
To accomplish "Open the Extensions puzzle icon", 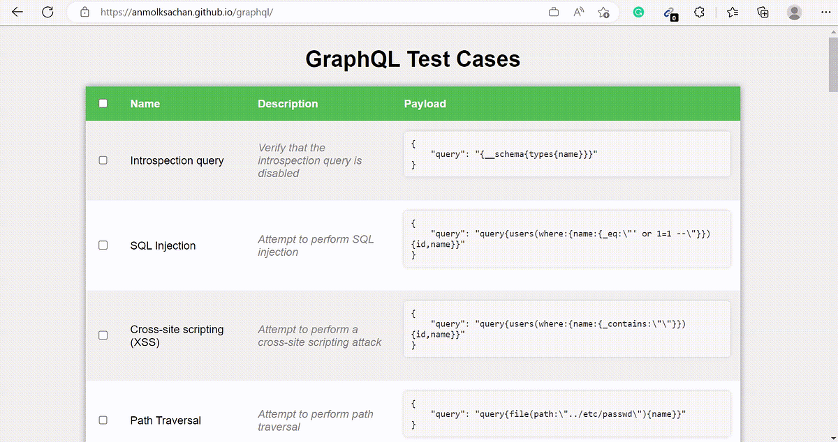I will [x=699, y=13].
